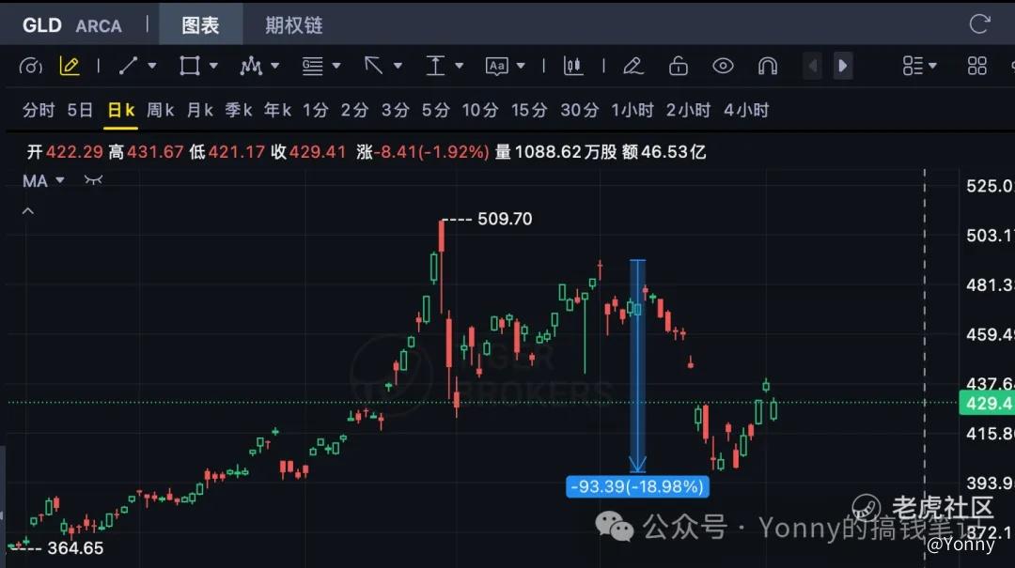Toggle the lock drawings icon
This screenshot has width=1015, height=568.
coord(679,66)
